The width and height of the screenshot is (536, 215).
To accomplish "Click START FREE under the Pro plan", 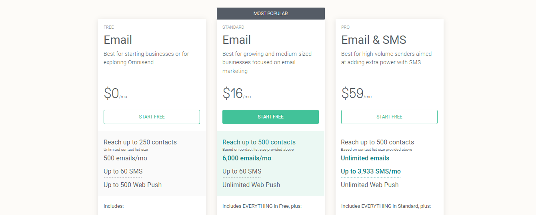I will click(x=389, y=117).
